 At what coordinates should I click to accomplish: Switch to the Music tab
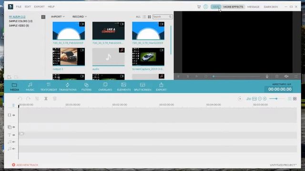[30, 86]
